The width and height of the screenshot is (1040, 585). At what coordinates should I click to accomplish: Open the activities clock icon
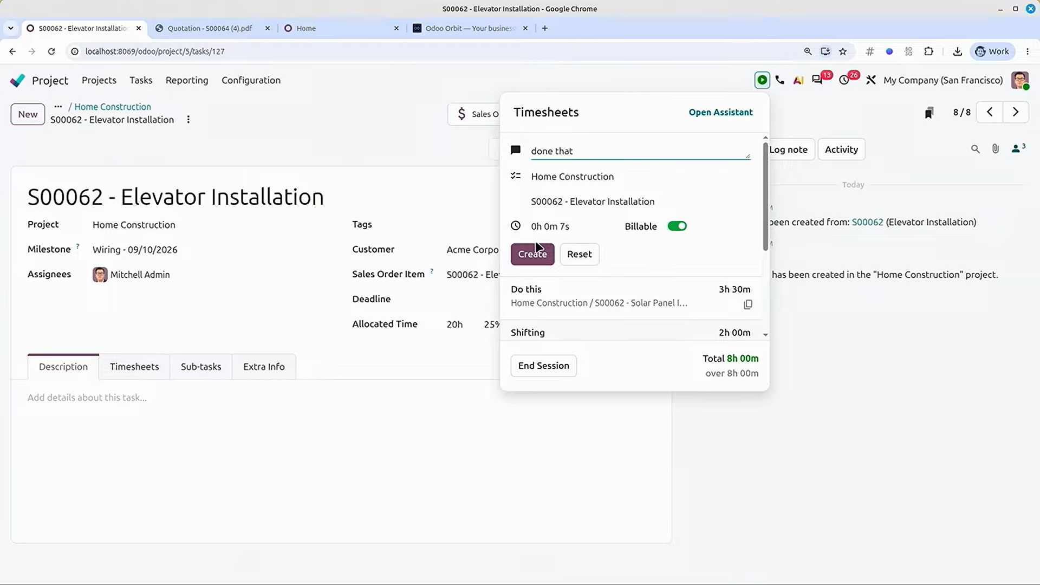click(844, 80)
